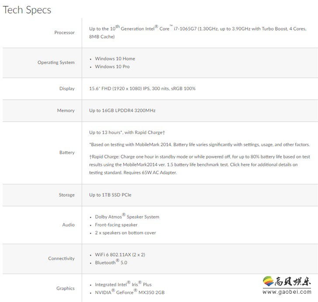Click the Windows 10 Home entry
This screenshot has height=302, width=318.
pos(115,59)
